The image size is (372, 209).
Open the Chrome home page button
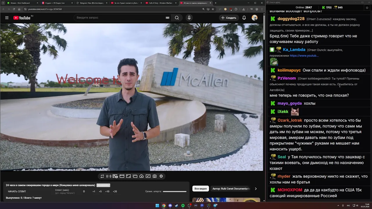[19, 9]
